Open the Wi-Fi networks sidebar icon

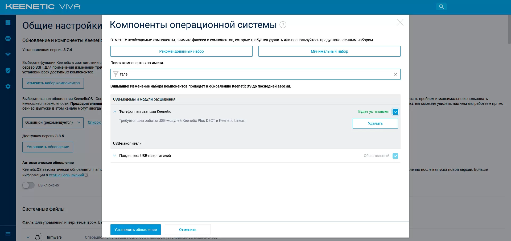click(8, 55)
